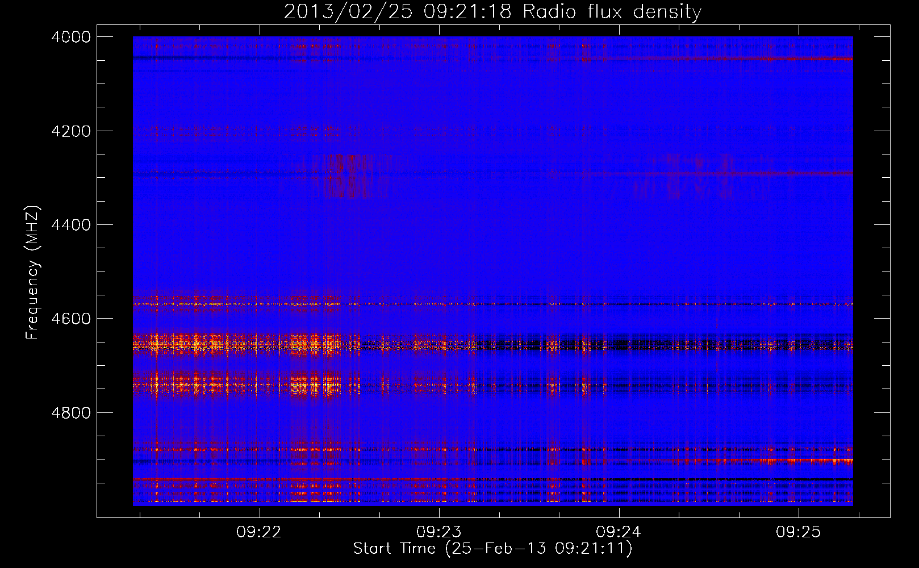Click the 4800 frequency tick label
This screenshot has height=568, width=919.
[71, 413]
